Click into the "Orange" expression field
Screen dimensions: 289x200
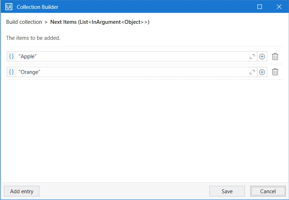pyautogui.click(x=132, y=72)
